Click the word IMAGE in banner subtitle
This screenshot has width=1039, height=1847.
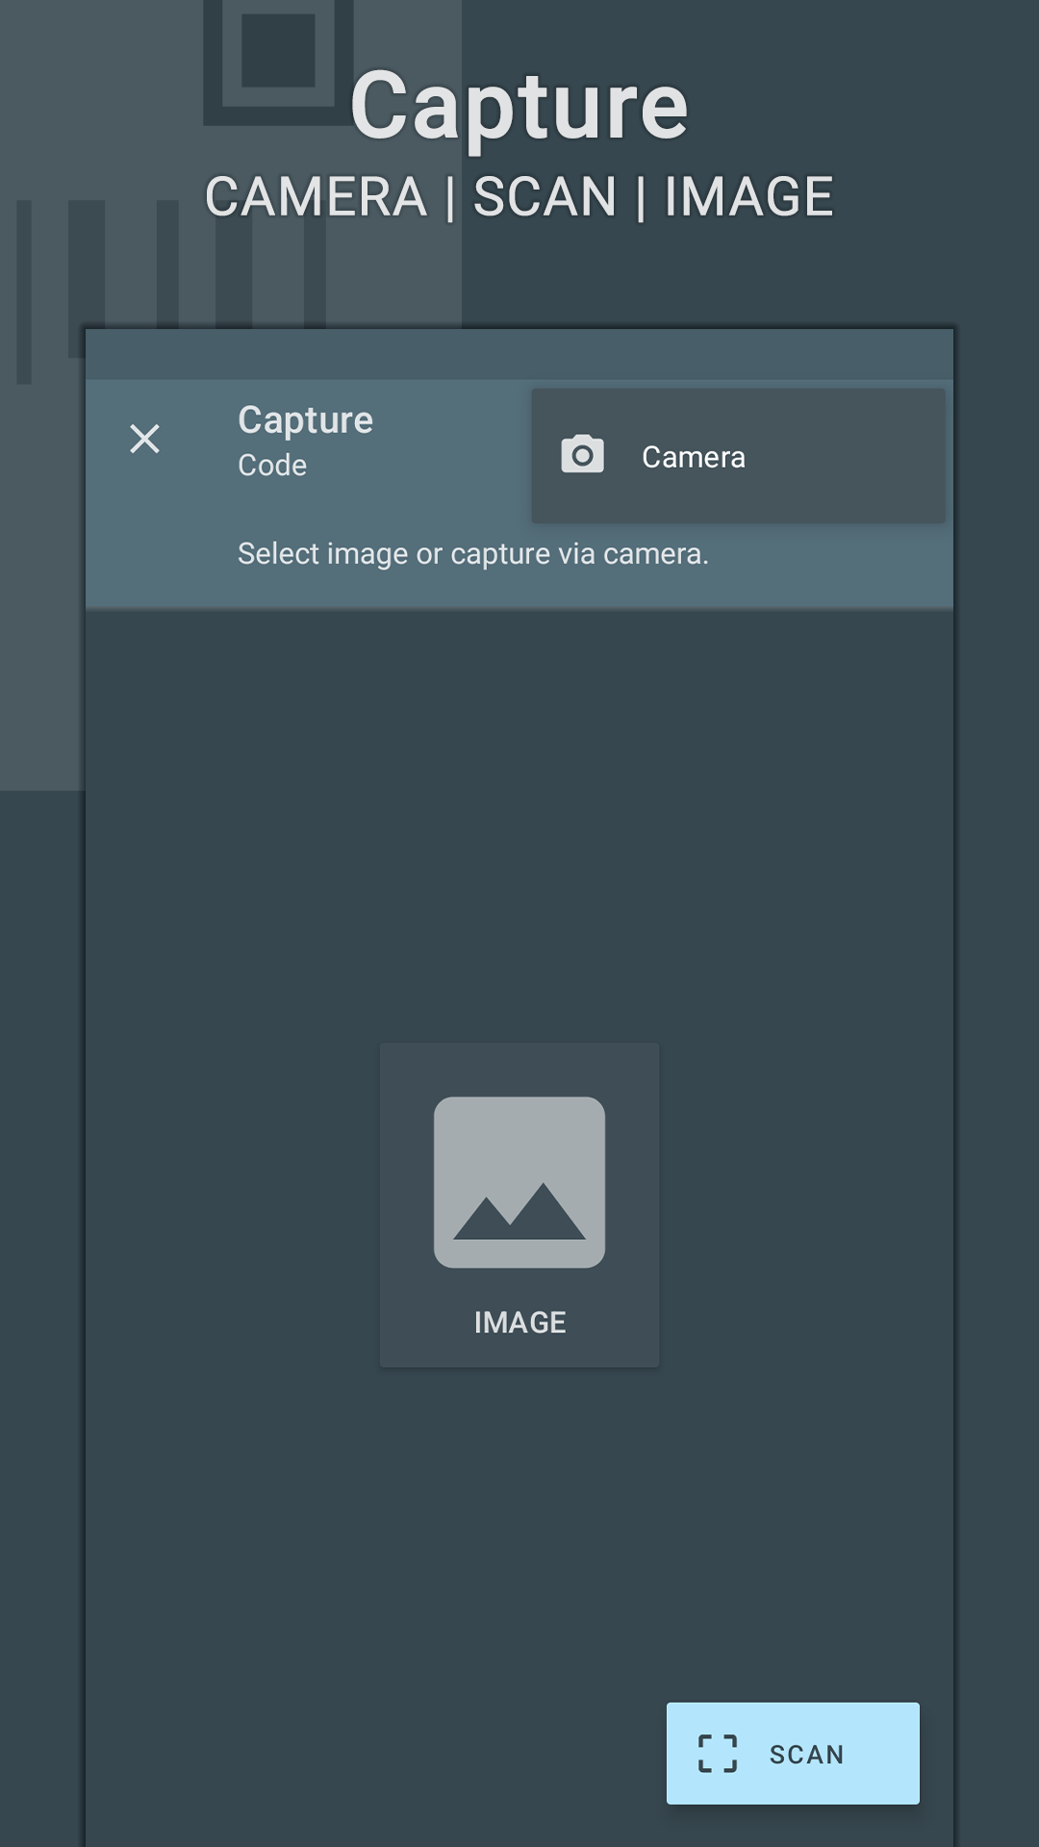tap(748, 197)
